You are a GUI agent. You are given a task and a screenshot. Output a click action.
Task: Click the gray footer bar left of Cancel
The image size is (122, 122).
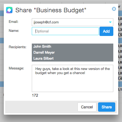click(41, 107)
